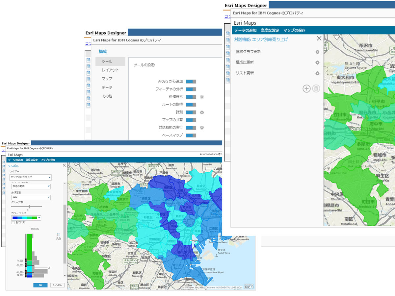Open settings gear for 対話機能の実行 tool
395x296 pixels.
(202, 128)
